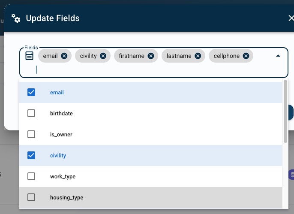
Task: Remove the lastname chip
Action: click(x=198, y=56)
